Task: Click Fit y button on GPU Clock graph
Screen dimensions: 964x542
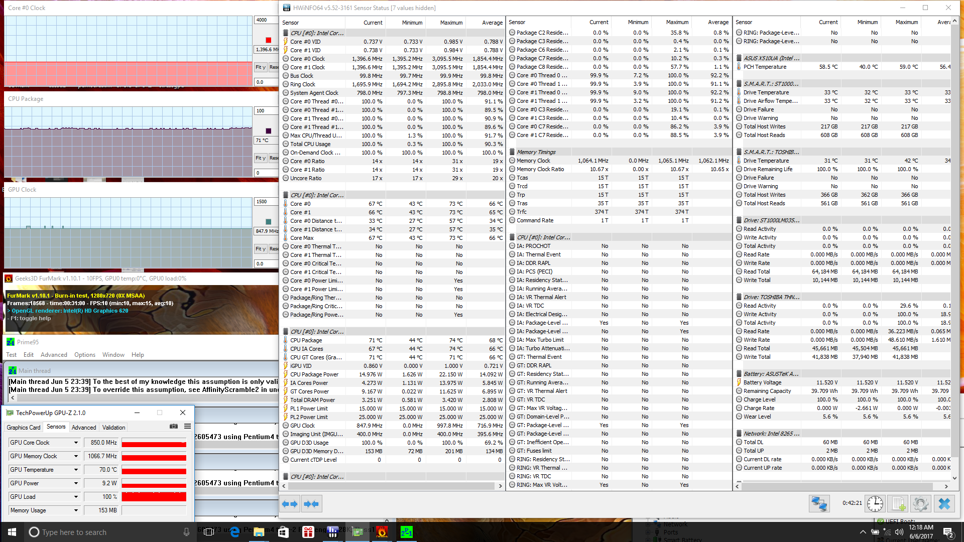Action: (260, 249)
